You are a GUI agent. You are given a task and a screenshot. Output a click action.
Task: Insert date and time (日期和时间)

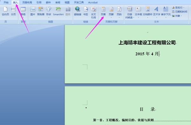pyautogui.click(x=180, y=12)
